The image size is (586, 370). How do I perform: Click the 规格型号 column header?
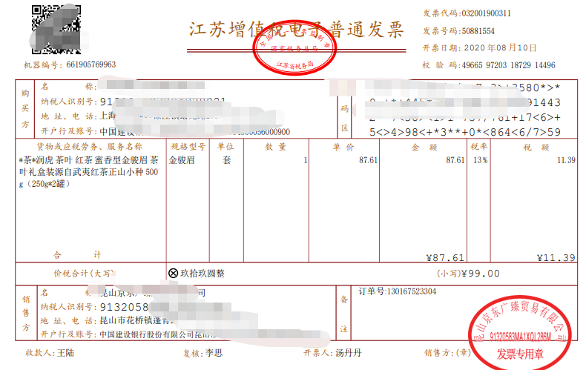[188, 147]
